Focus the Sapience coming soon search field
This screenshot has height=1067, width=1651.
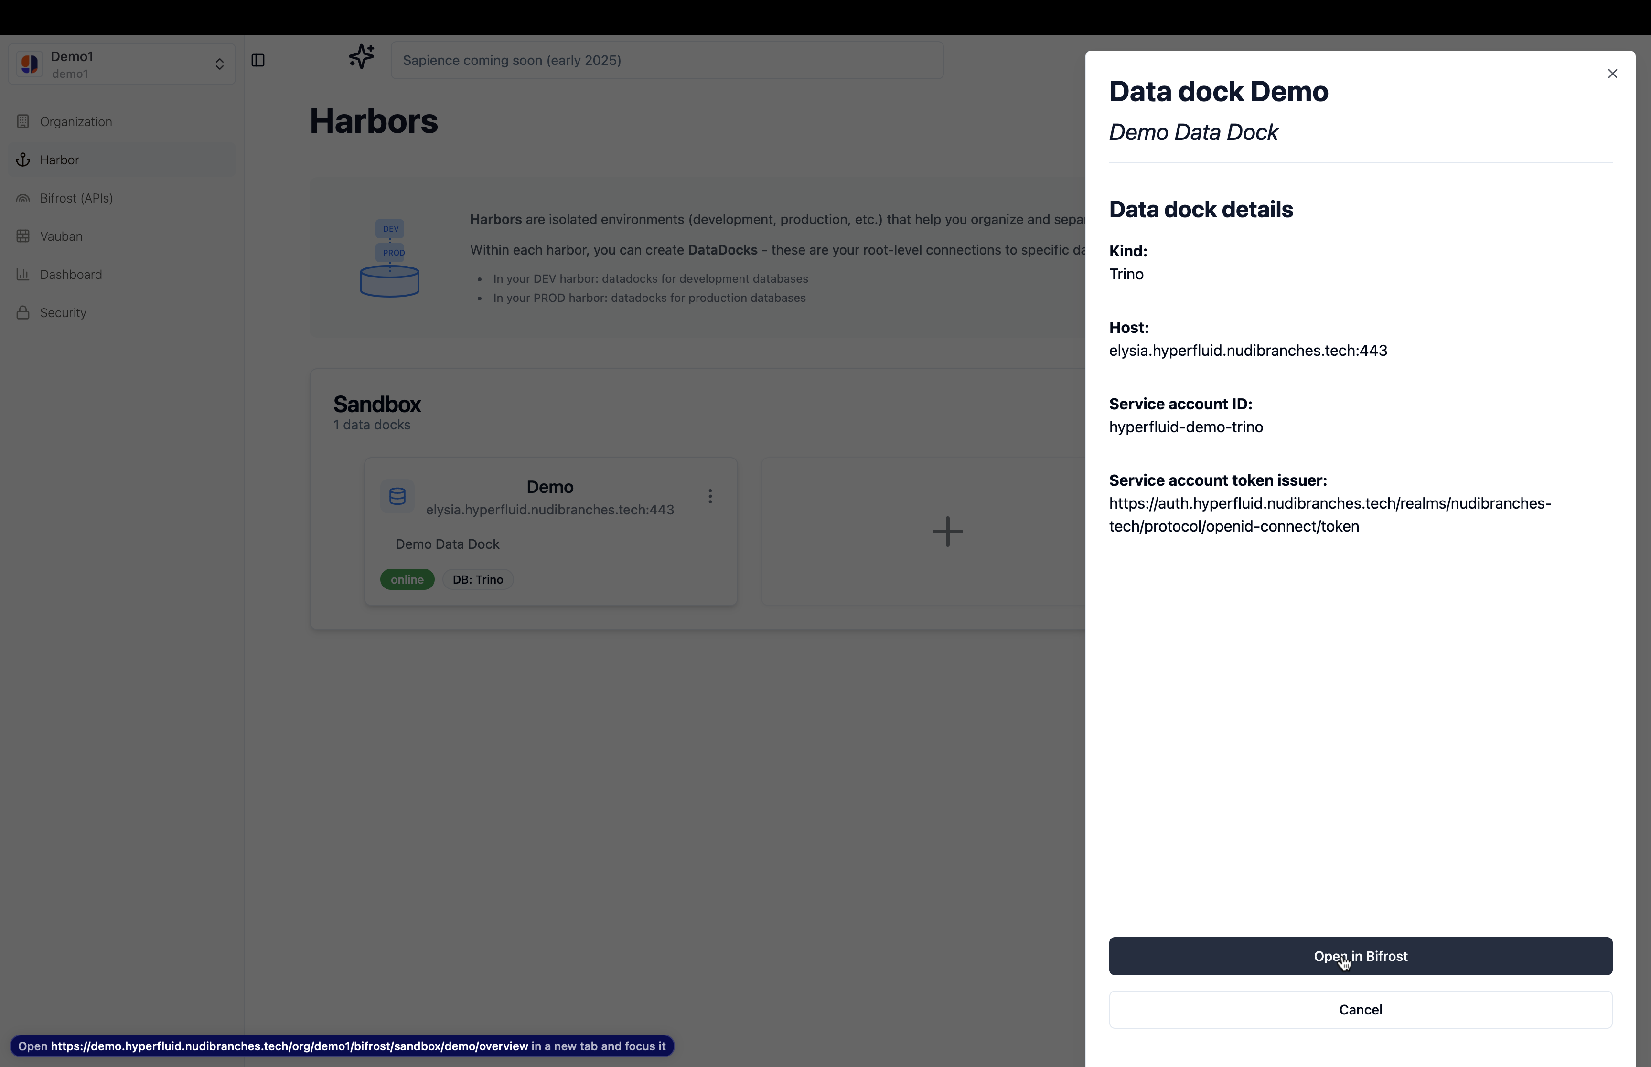point(666,60)
